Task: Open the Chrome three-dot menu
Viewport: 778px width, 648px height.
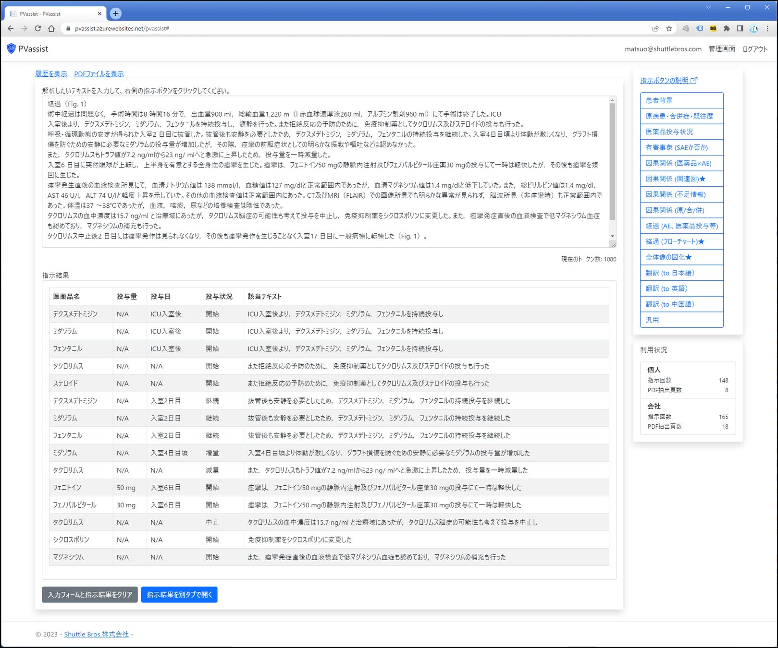Action: [x=767, y=28]
